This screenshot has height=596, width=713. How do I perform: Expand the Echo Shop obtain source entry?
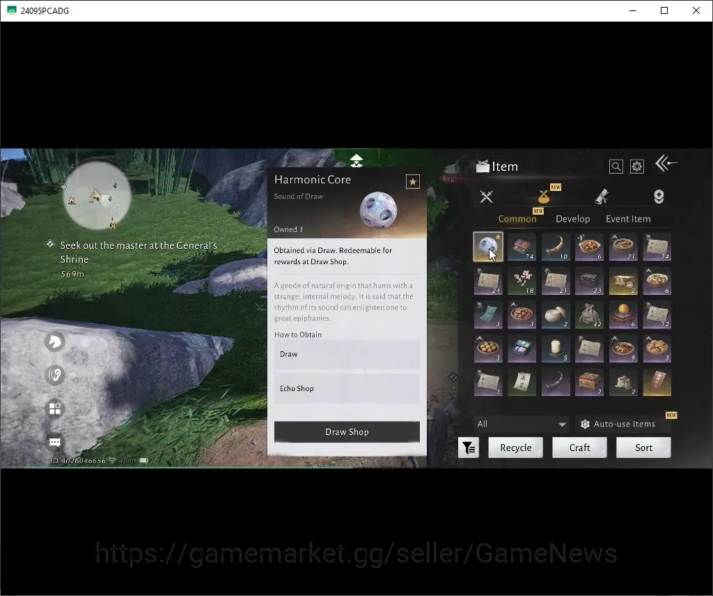(x=347, y=388)
